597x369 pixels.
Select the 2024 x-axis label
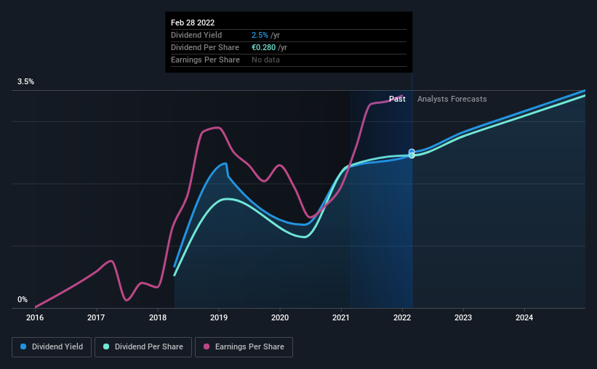pyautogui.click(x=524, y=317)
